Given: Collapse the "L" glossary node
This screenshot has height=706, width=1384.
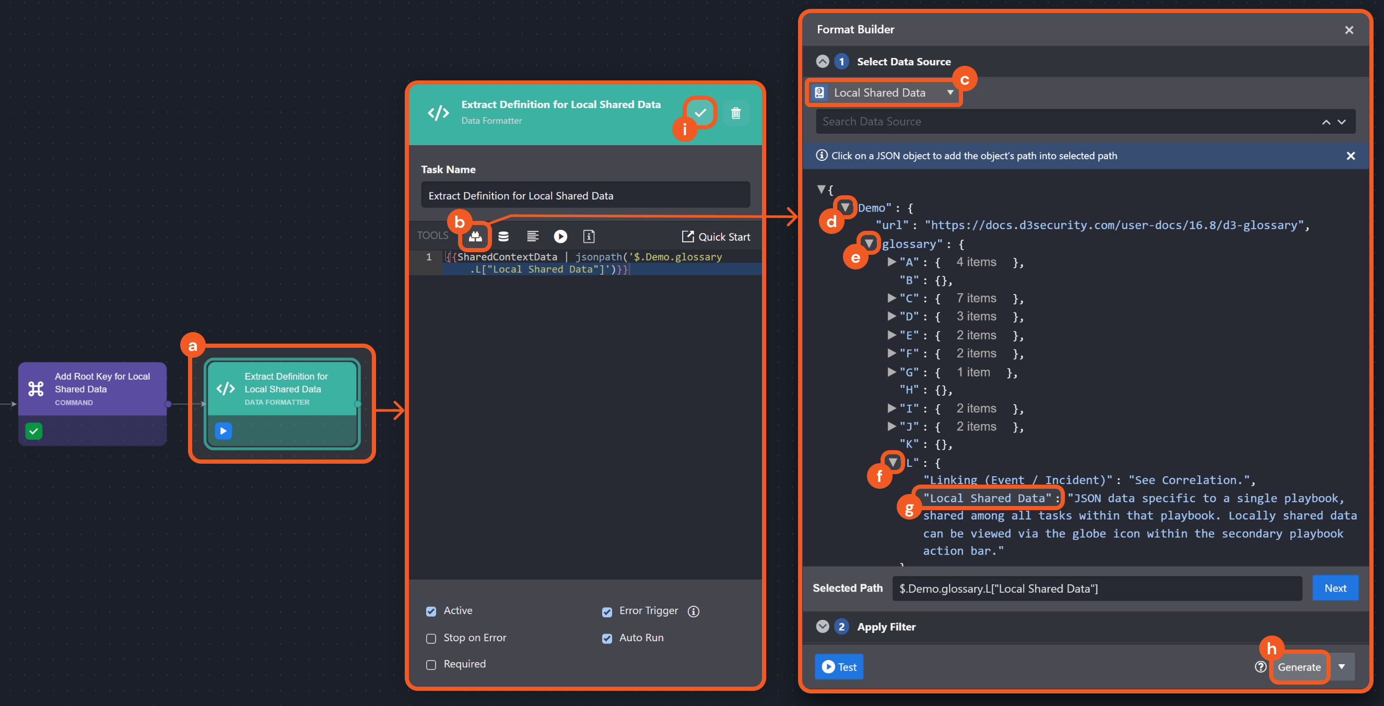Looking at the screenshot, I should 893,462.
